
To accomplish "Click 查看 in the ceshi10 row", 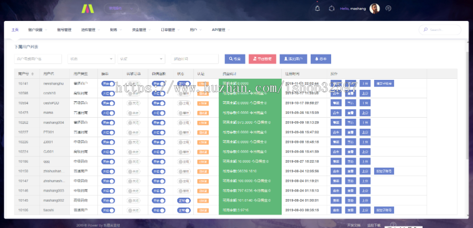I will [351, 93].
